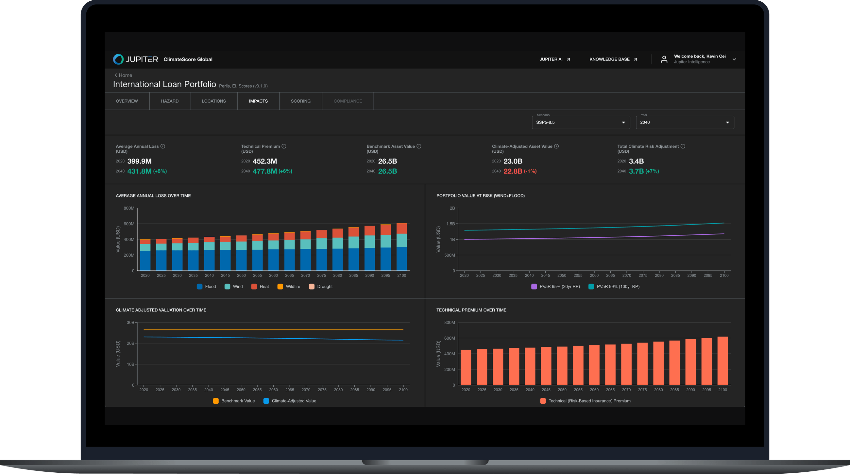Click info icon beside Average Annual Loss
This screenshot has height=474, width=850.
point(163,146)
